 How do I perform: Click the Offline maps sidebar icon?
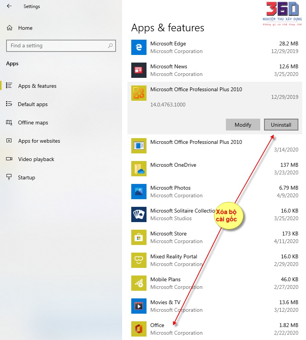[x=9, y=122]
